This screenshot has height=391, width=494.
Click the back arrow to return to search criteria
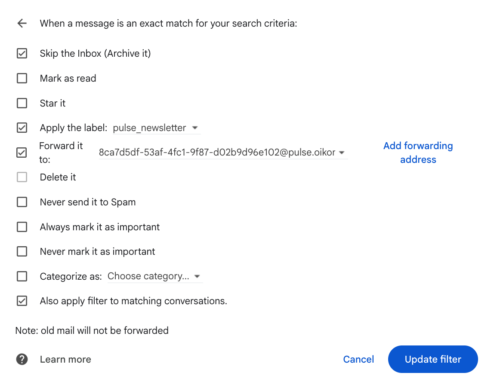[x=22, y=23]
